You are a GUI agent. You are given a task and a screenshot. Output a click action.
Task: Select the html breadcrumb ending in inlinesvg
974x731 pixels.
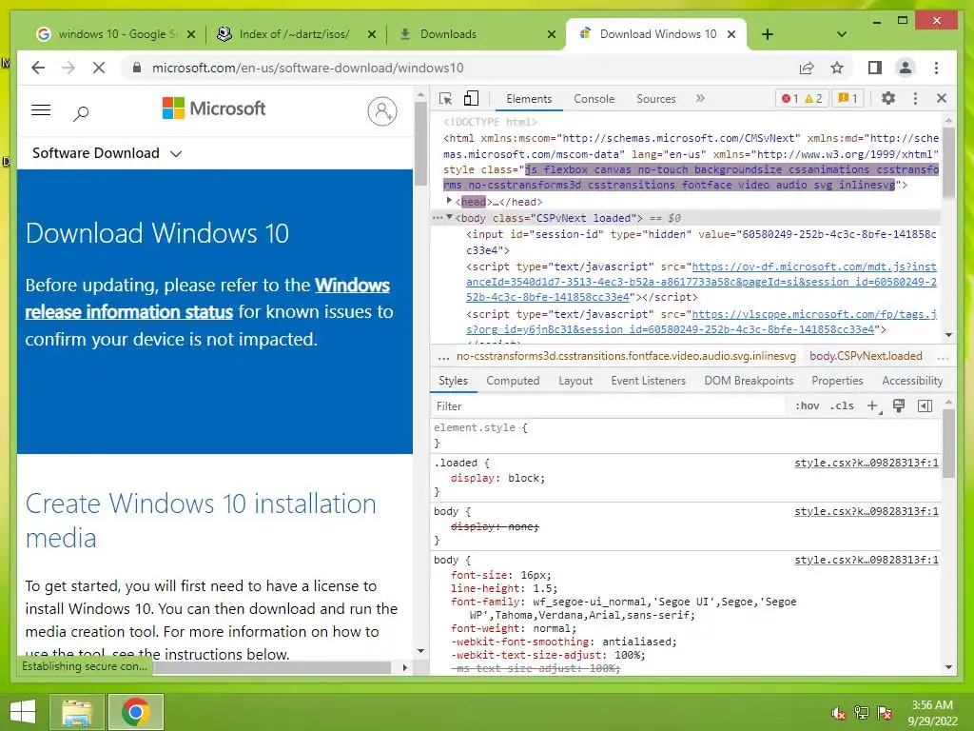626,356
